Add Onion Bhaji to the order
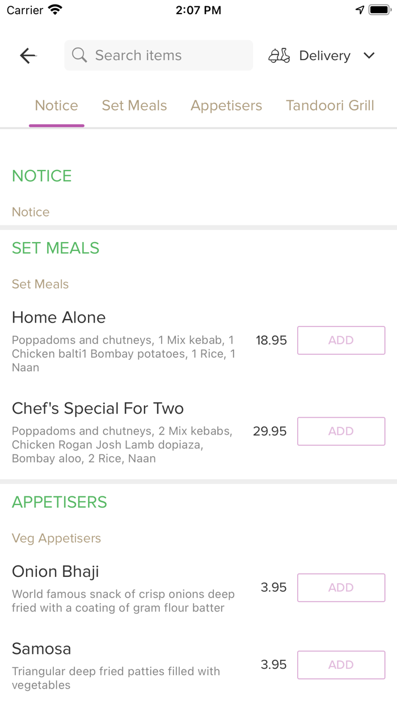Screen dimensions: 397x705 tap(341, 588)
